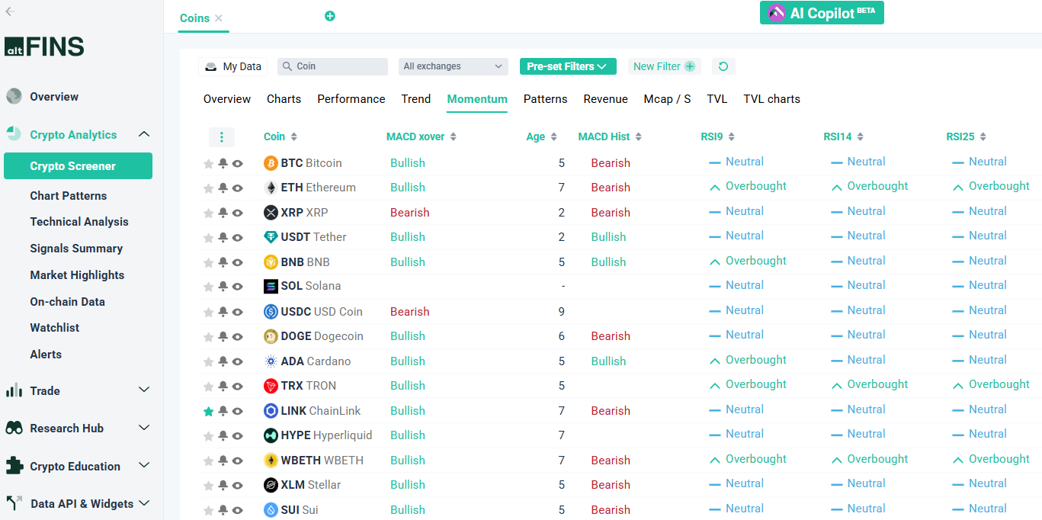Open Chart Patterns in sidebar
This screenshot has height=520, width=1042.
[69, 196]
